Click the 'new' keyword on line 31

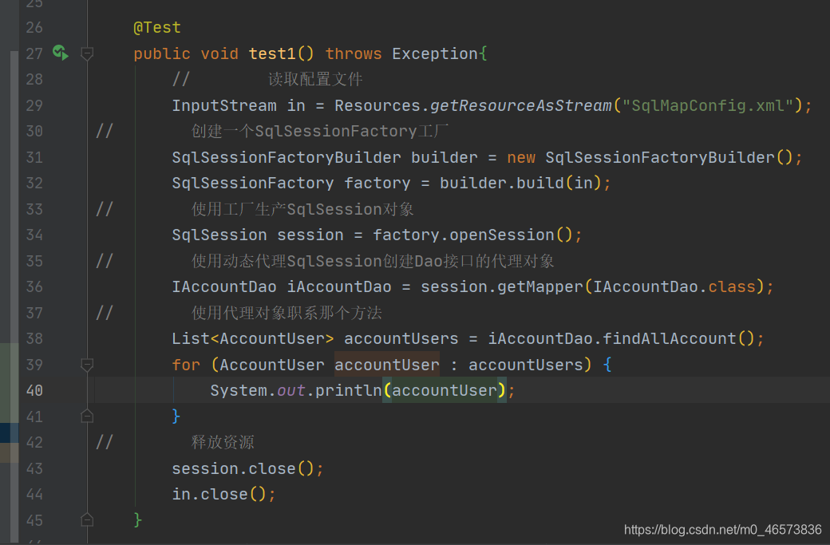pos(521,157)
